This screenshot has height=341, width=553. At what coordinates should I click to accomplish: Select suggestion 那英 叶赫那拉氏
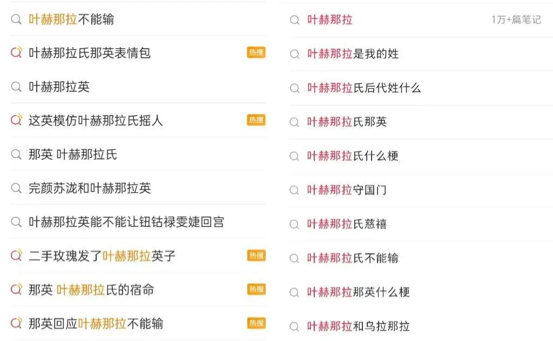[x=73, y=155]
